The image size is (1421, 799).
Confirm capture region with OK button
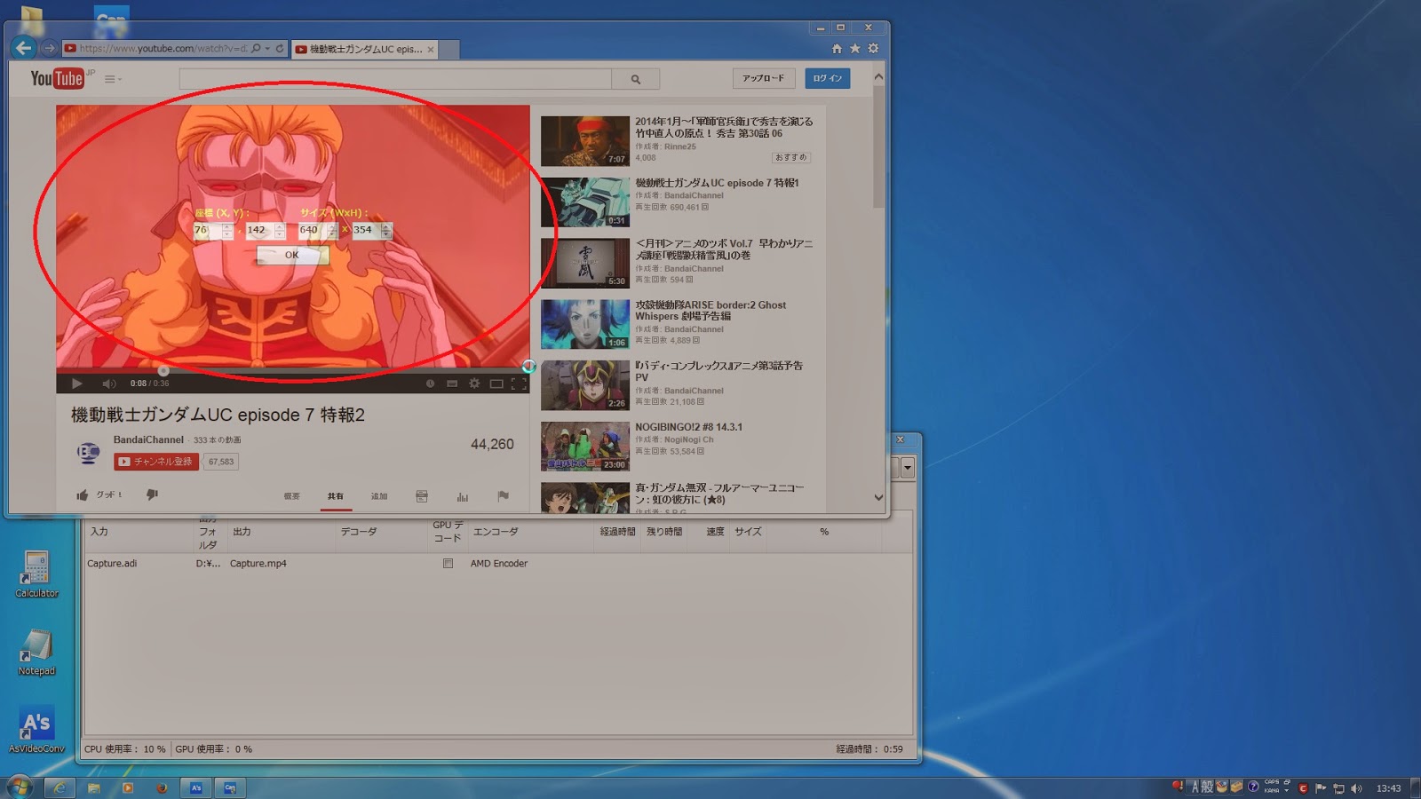point(292,255)
